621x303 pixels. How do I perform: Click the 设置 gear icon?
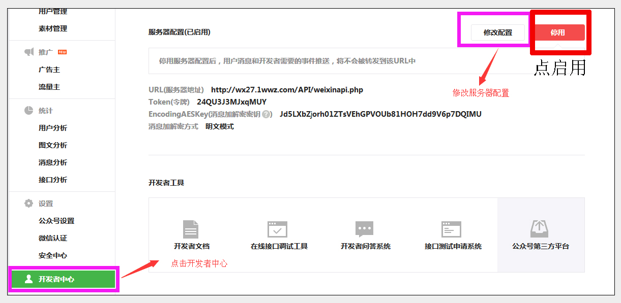point(29,204)
